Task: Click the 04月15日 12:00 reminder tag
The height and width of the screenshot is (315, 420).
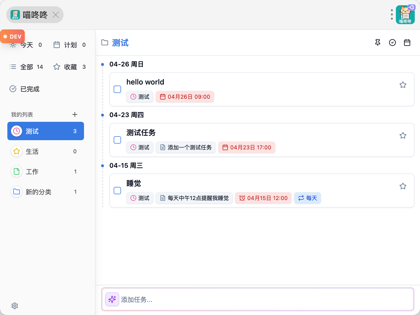Action: pyautogui.click(x=263, y=198)
